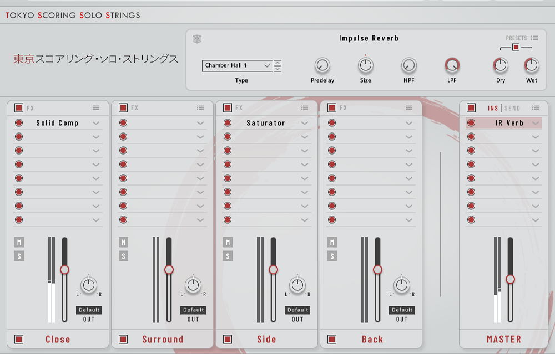Click the Default output button on Close channel
The width and height of the screenshot is (555, 354).
coord(89,310)
